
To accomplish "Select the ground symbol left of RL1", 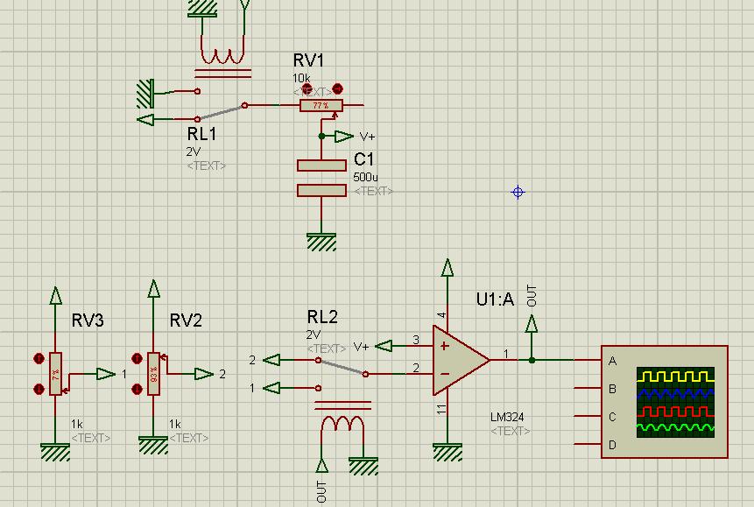I will (145, 94).
